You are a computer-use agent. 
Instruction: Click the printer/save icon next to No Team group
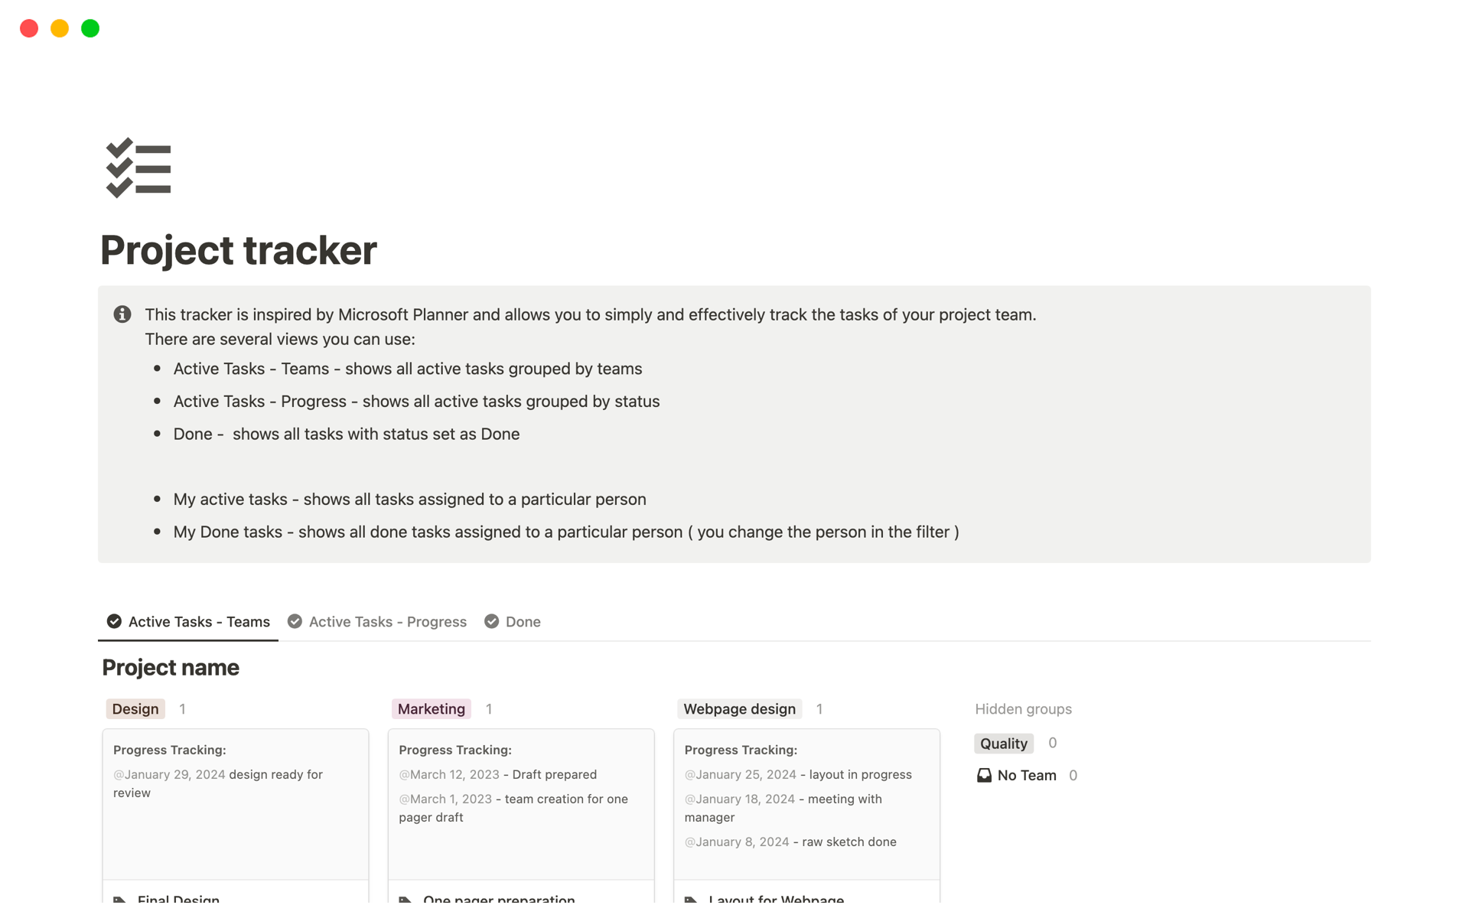click(x=982, y=774)
